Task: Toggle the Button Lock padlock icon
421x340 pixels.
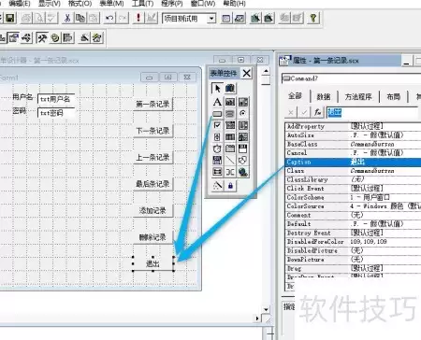Action: [x=230, y=186]
